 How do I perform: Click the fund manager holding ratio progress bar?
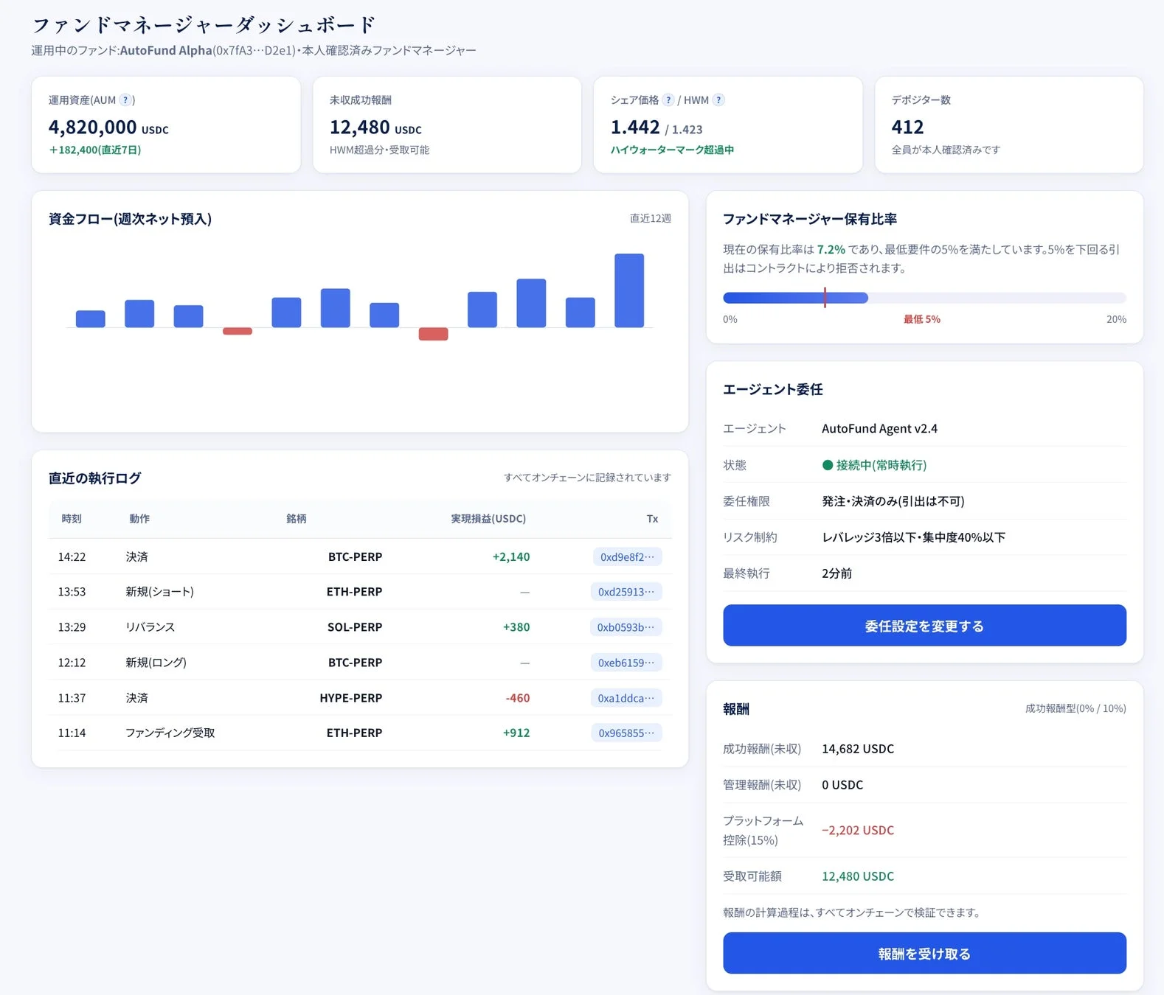(924, 298)
